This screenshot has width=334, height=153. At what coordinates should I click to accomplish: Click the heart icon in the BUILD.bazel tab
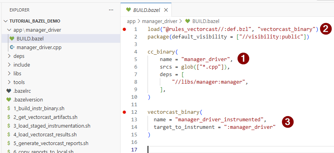(128, 10)
